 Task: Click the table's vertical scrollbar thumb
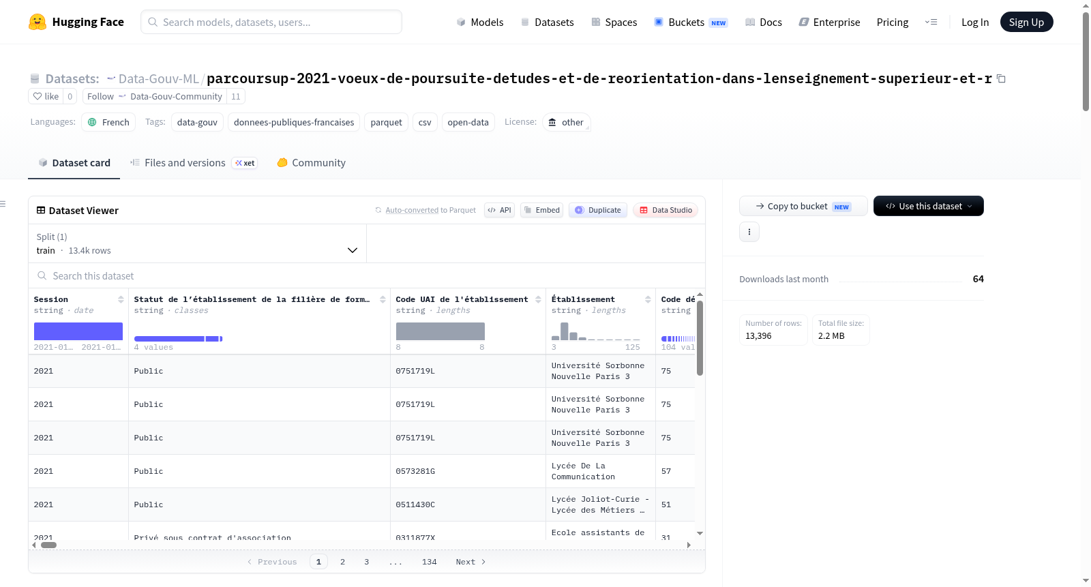[700, 337]
